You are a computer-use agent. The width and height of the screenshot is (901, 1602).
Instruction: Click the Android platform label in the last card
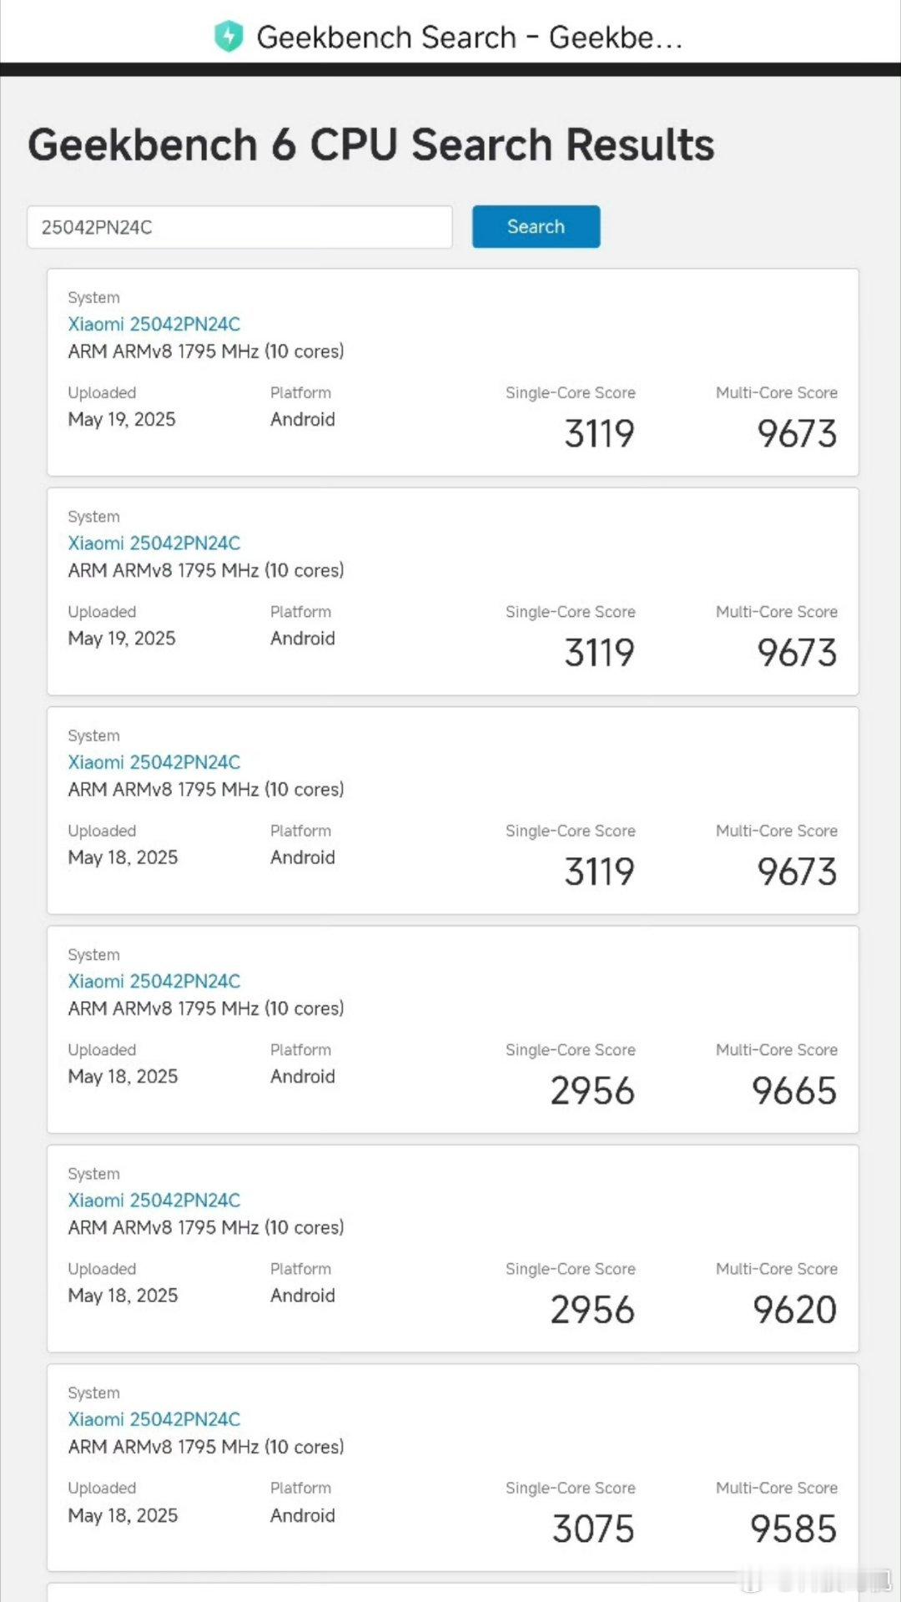click(303, 1515)
